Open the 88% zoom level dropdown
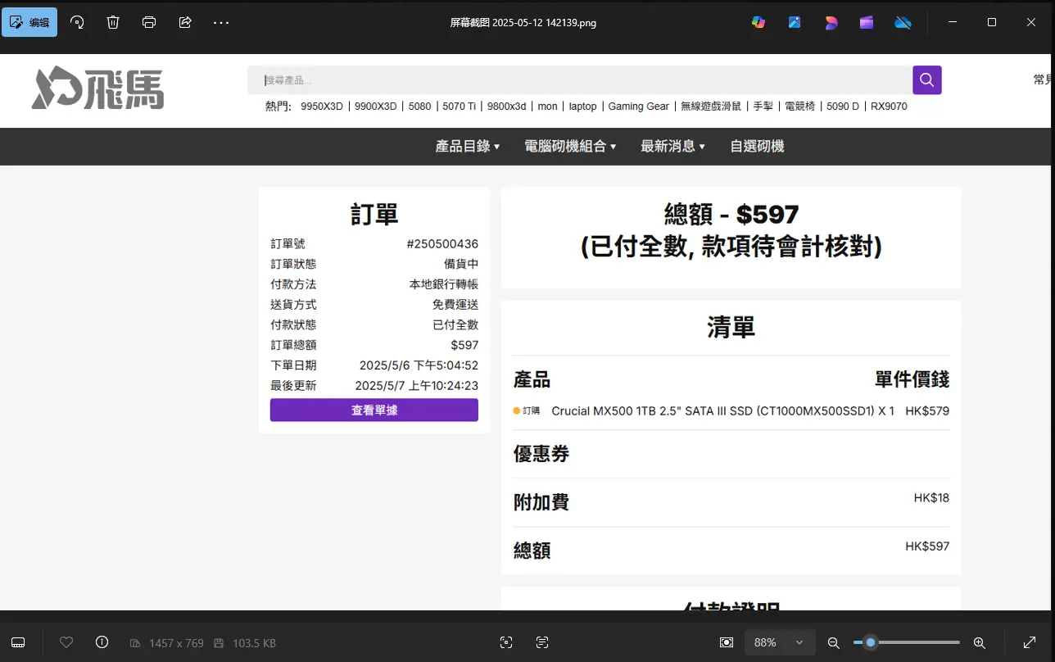This screenshot has width=1055, height=662. pyautogui.click(x=779, y=642)
